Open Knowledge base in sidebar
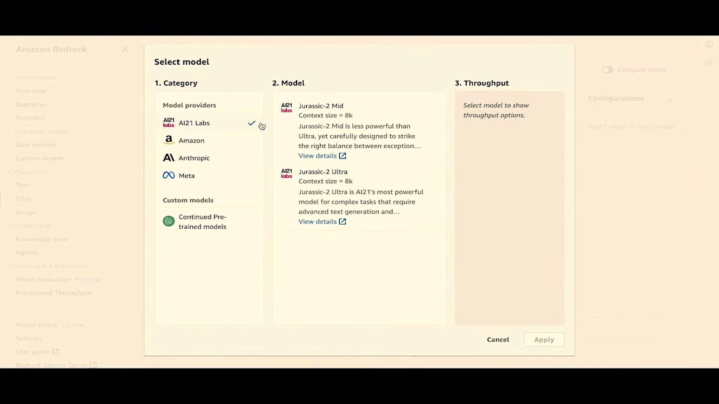The image size is (719, 404). click(41, 239)
